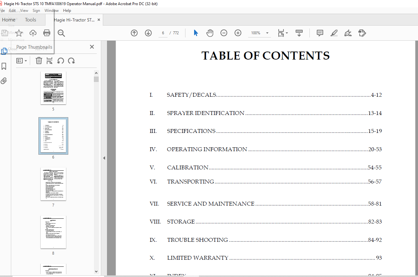Image resolution: width=418 pixels, height=277 pixels.
Task: Click OPERATING INFORMATION contents entry
Action: tap(266, 149)
